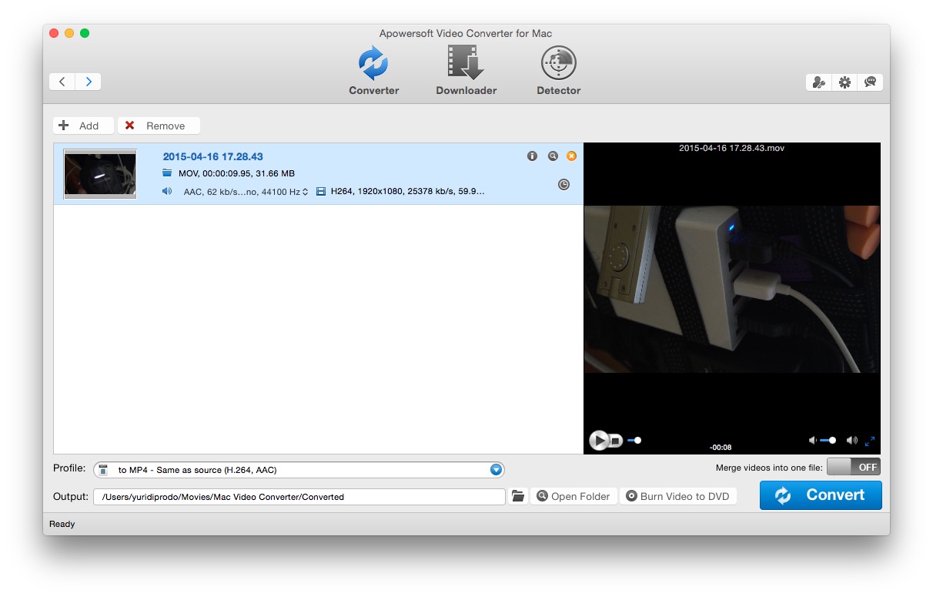Open settings via the gear icon
Screen dimensions: 933x597
[x=844, y=82]
